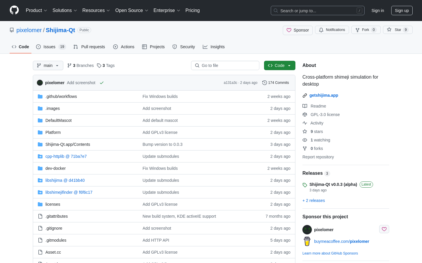Screen dimensions: 422x263
Task: Expand the Product menu
Action: (x=36, y=11)
